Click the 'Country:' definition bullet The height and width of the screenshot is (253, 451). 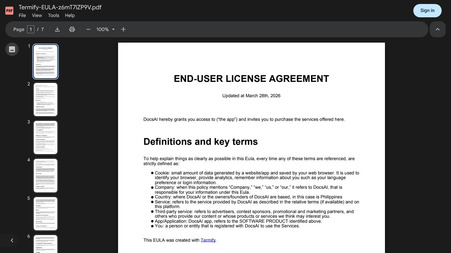pos(247,197)
